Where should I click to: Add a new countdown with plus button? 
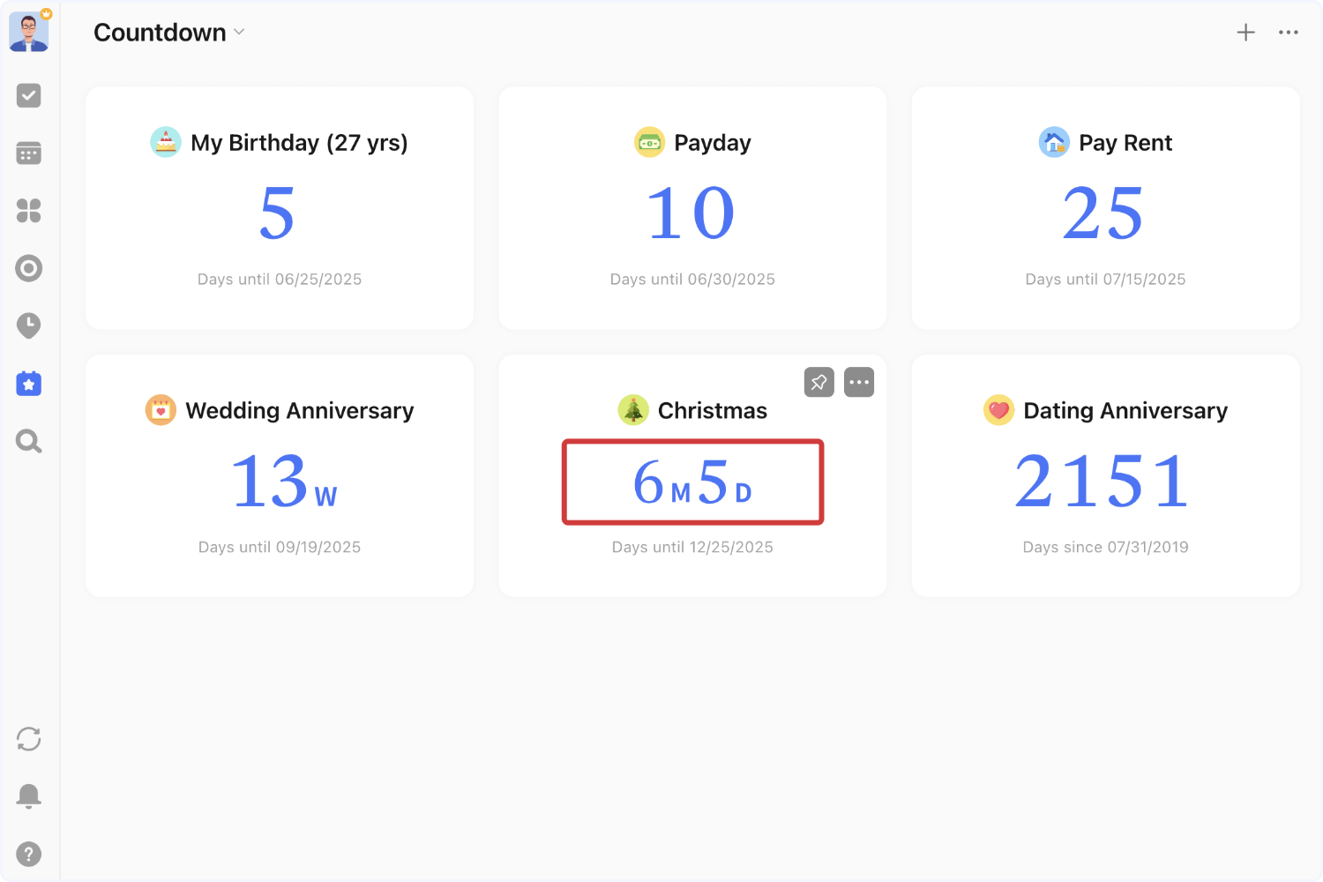[x=1245, y=33]
